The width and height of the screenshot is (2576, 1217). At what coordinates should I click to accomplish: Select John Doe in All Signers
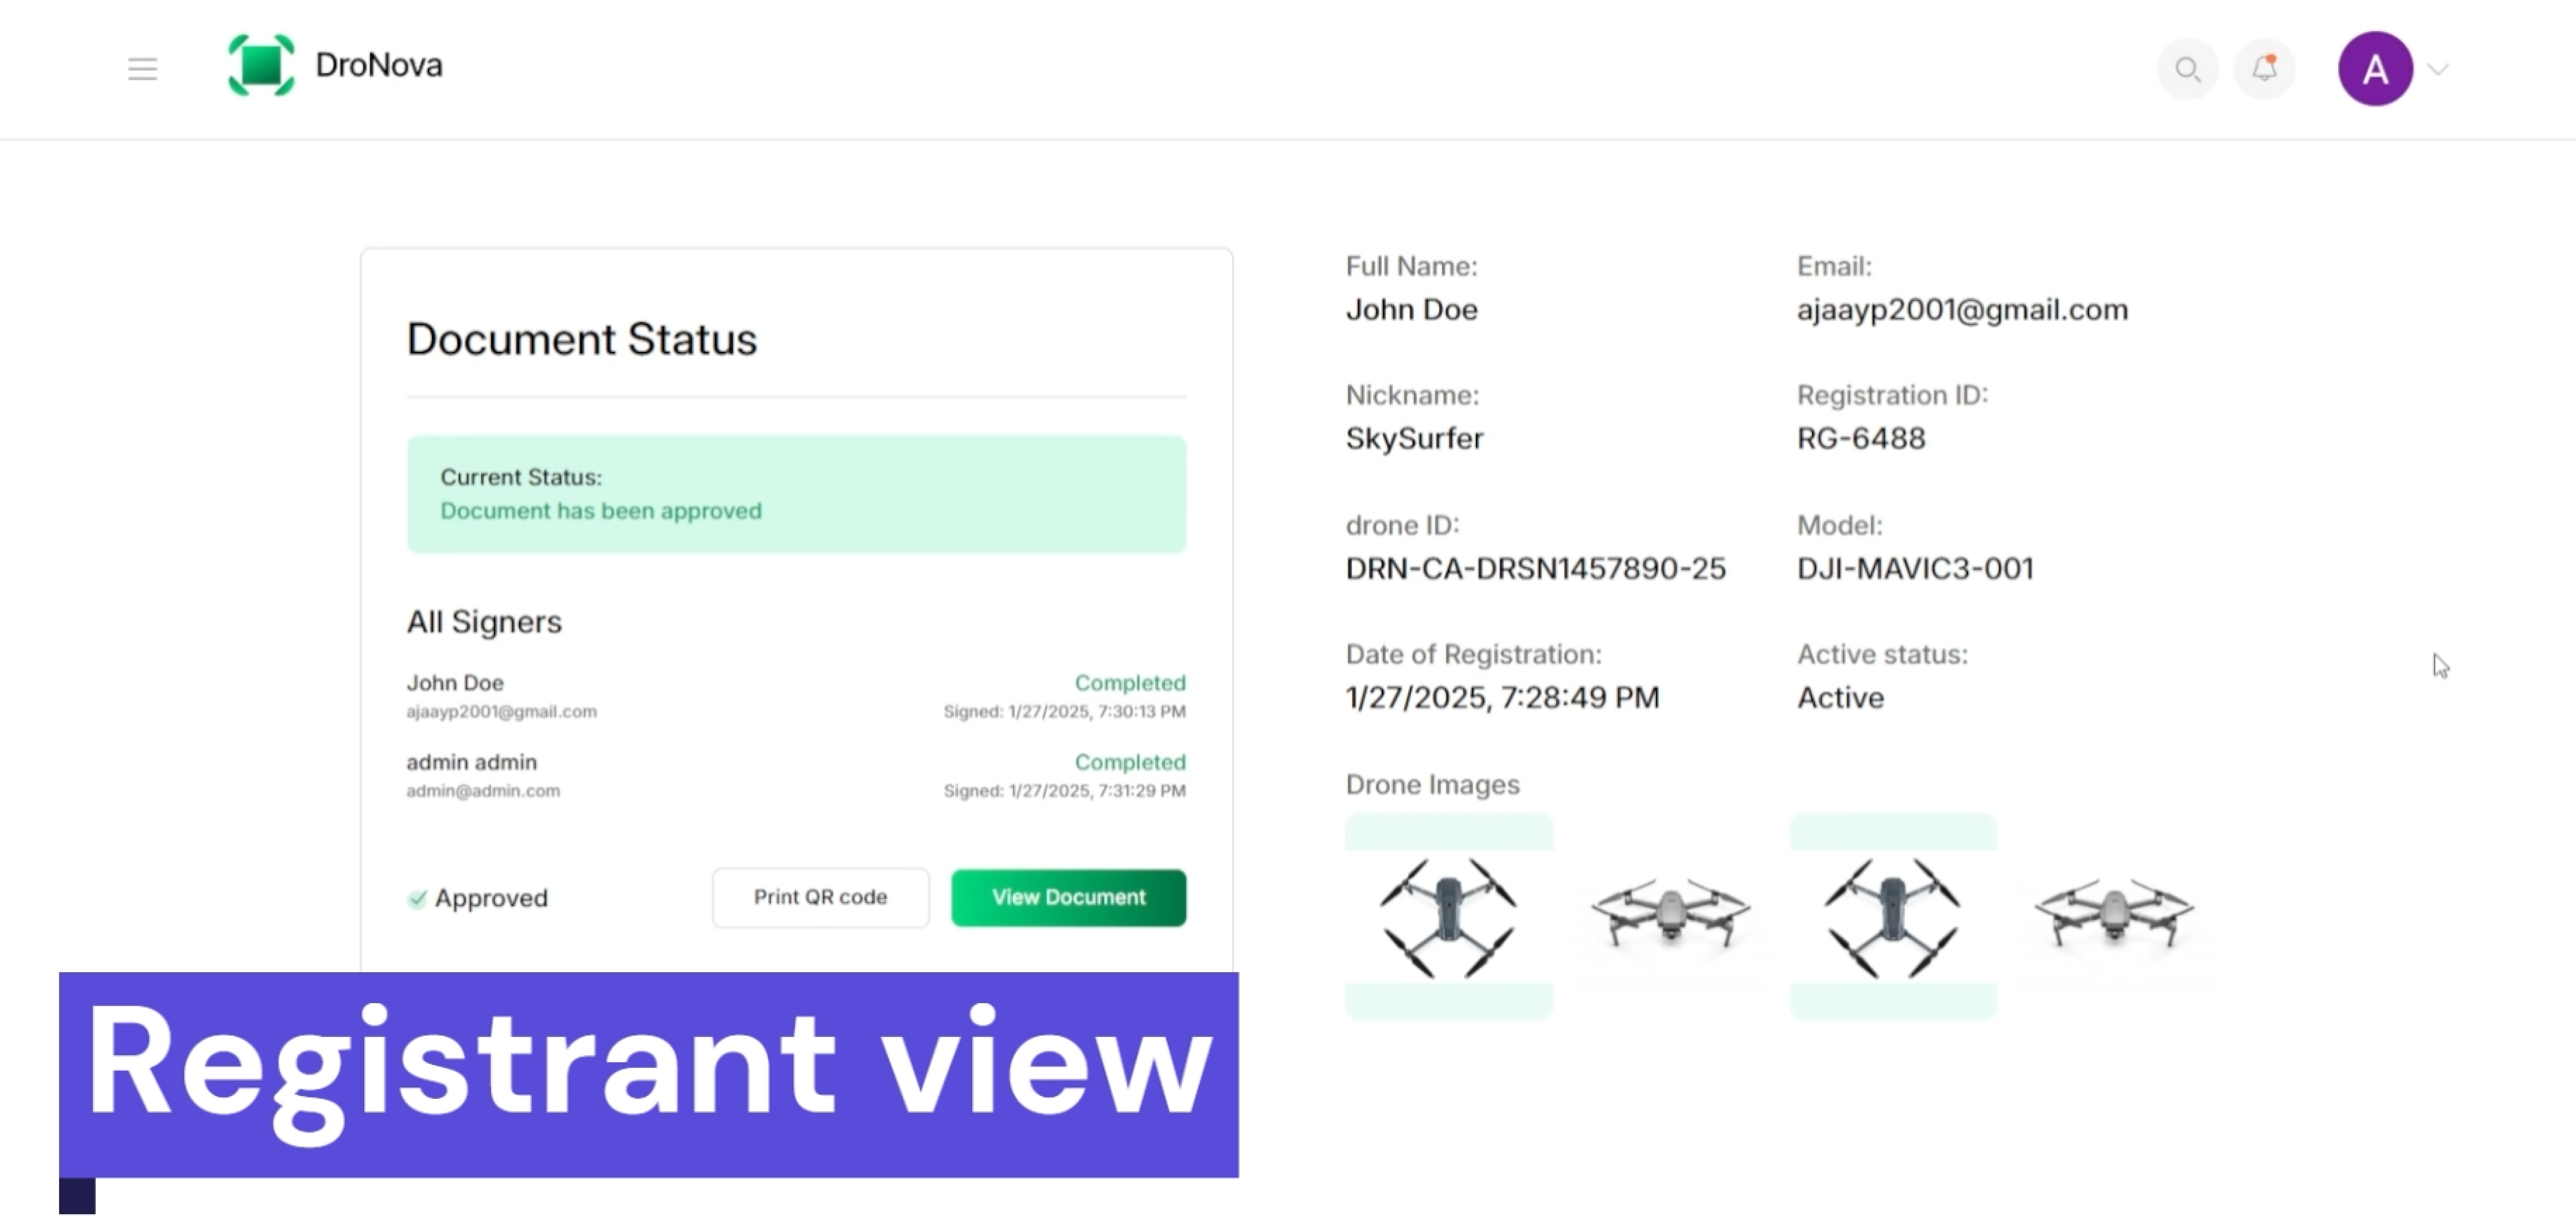[x=455, y=683]
